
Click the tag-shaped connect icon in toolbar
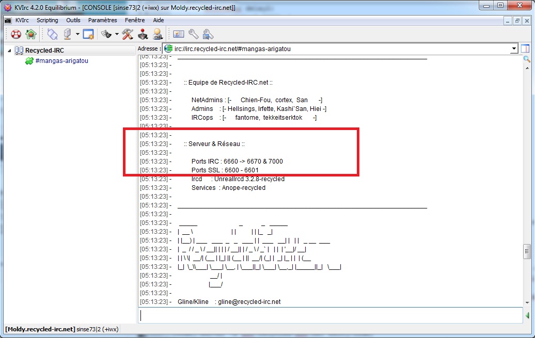click(x=52, y=34)
